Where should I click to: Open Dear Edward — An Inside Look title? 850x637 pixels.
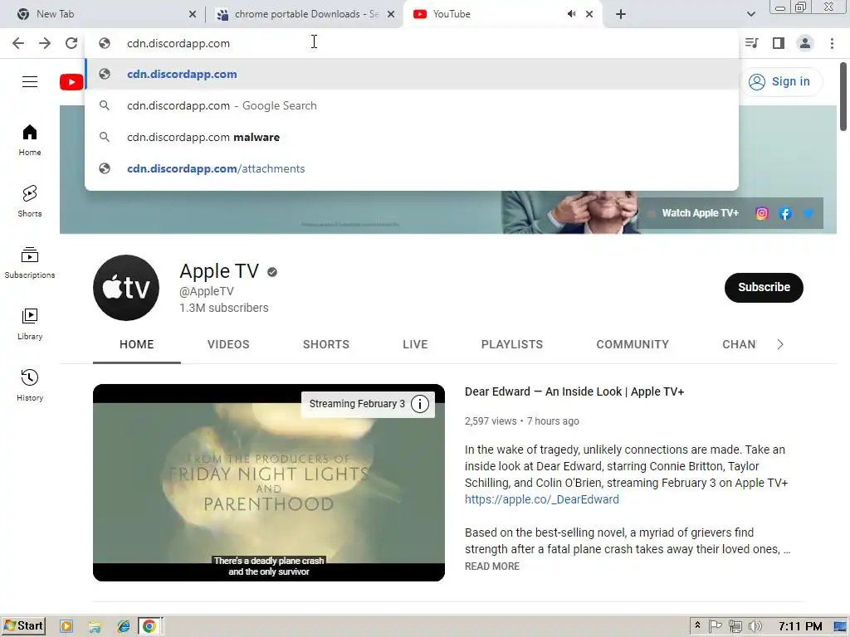click(x=574, y=391)
